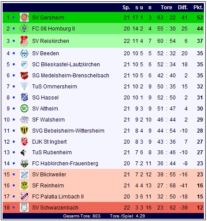
Task: Select the FC Palatia Limbach II row name
Action: coord(58,197)
